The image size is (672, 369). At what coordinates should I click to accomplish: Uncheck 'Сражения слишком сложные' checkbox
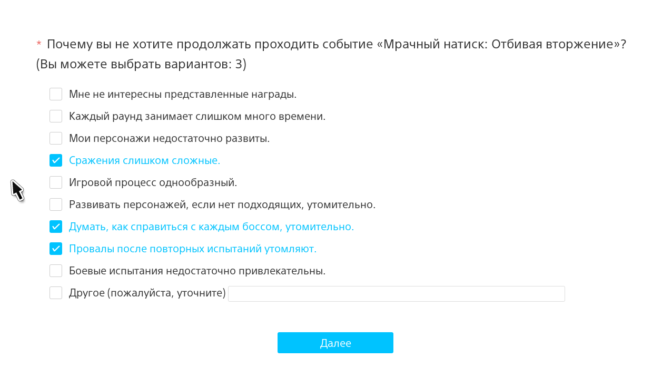tap(56, 160)
